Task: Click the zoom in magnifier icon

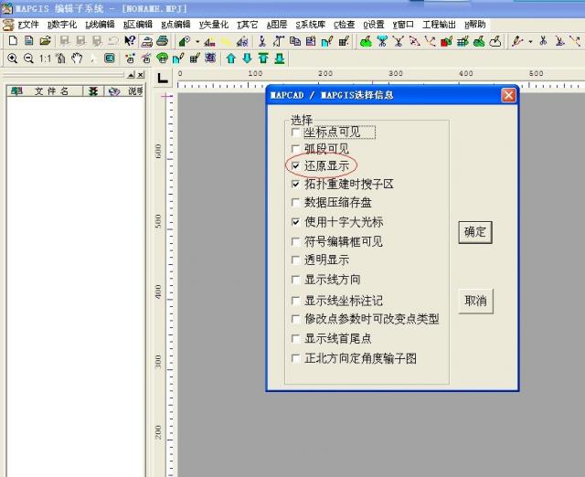Action: point(12,58)
